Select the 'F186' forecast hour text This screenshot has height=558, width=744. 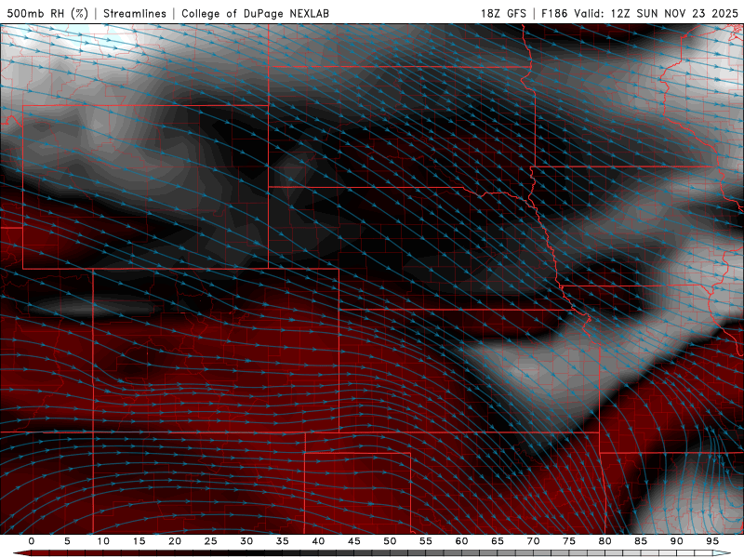tap(554, 13)
